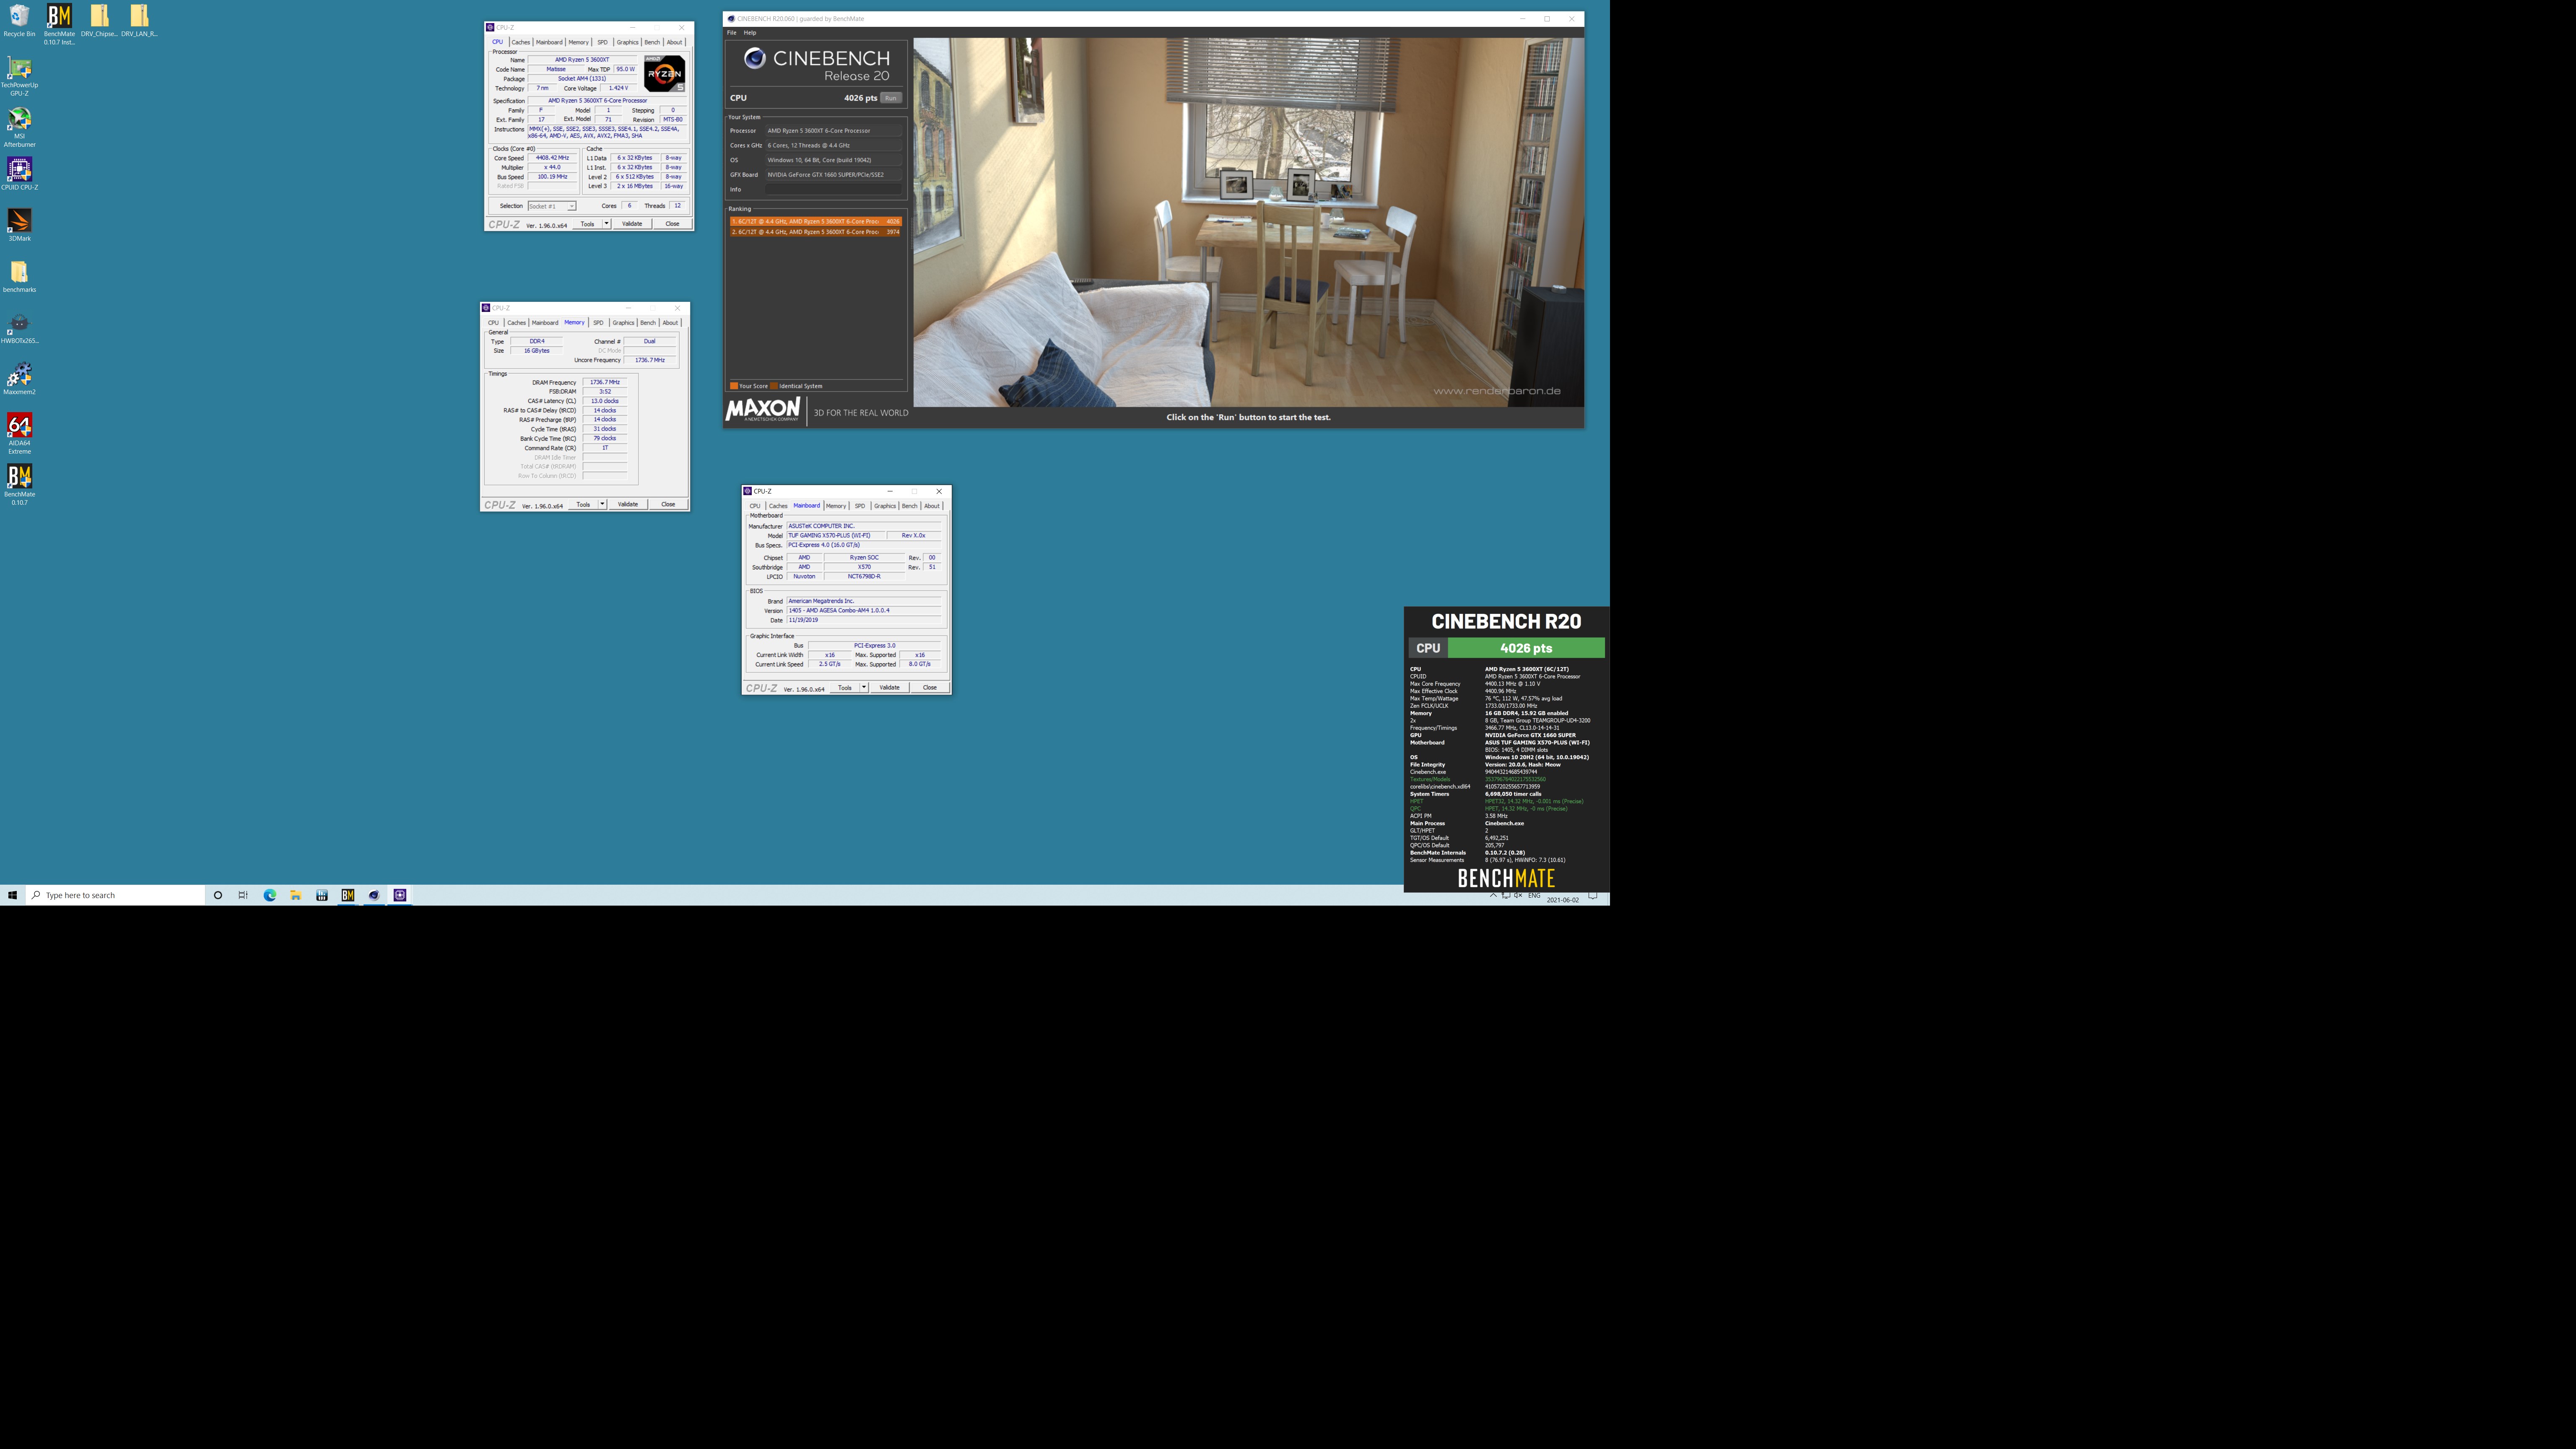This screenshot has width=2576, height=1449.
Task: Click TUF GAMING X570-PLUS (WI-FI) model value
Action: pyautogui.click(x=836, y=536)
